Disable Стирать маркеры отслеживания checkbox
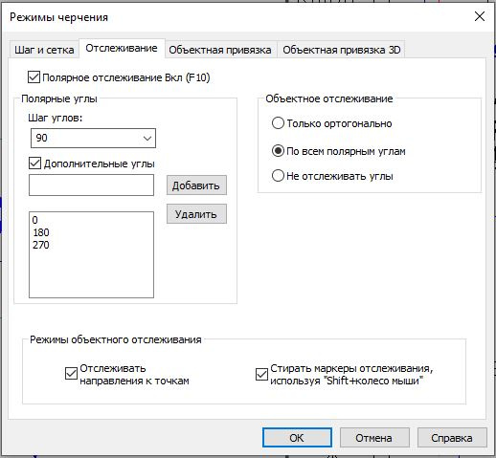 (261, 374)
